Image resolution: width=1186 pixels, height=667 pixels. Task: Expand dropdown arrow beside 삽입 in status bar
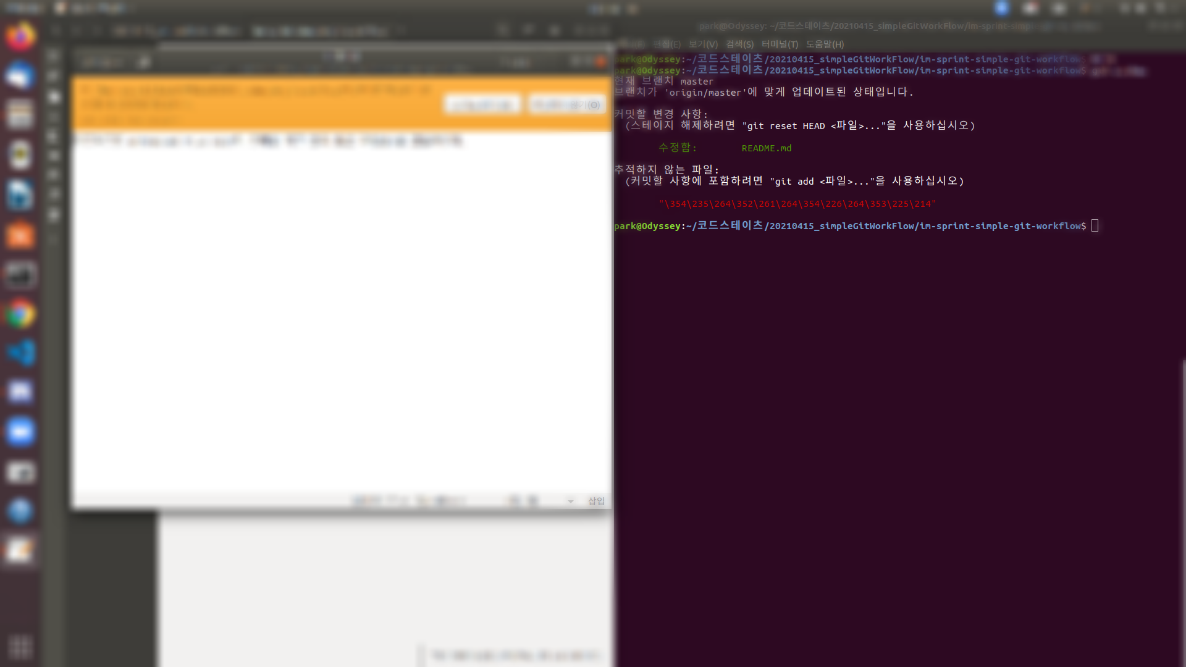[x=571, y=501]
